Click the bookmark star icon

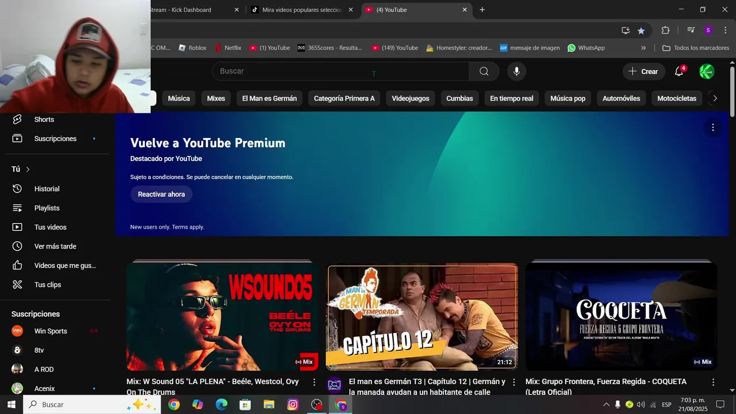(x=641, y=30)
